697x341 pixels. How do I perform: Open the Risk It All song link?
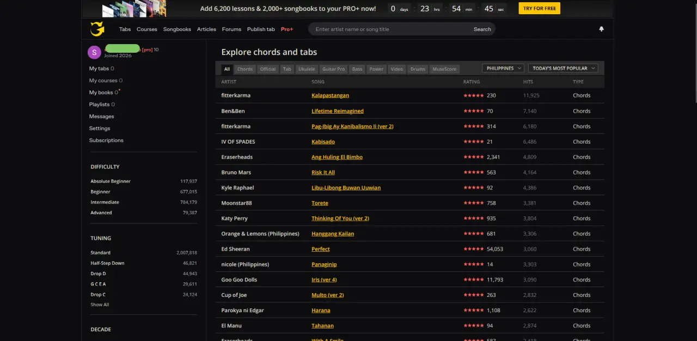pyautogui.click(x=323, y=172)
